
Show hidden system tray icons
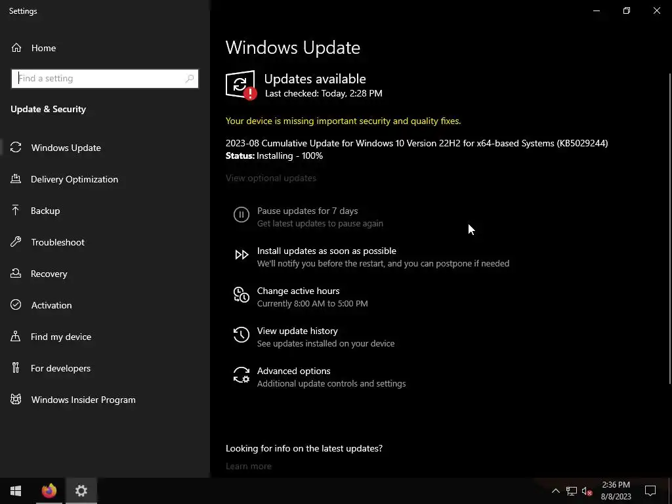pos(555,491)
